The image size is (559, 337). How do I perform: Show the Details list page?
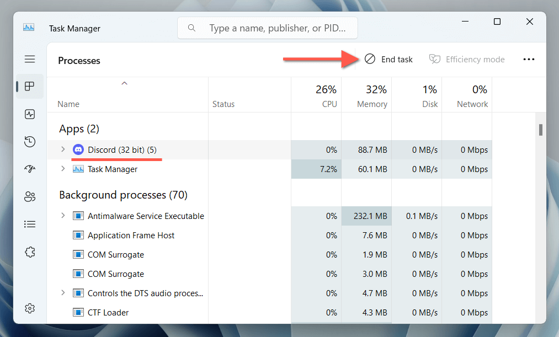click(x=30, y=224)
